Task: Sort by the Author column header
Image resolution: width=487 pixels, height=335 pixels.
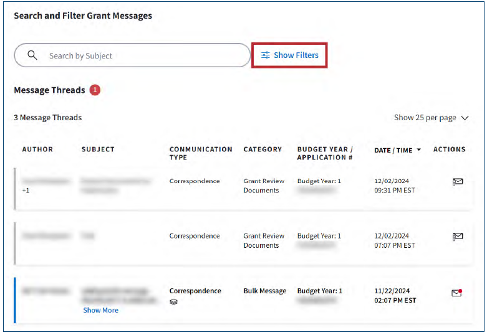Action: click(37, 149)
